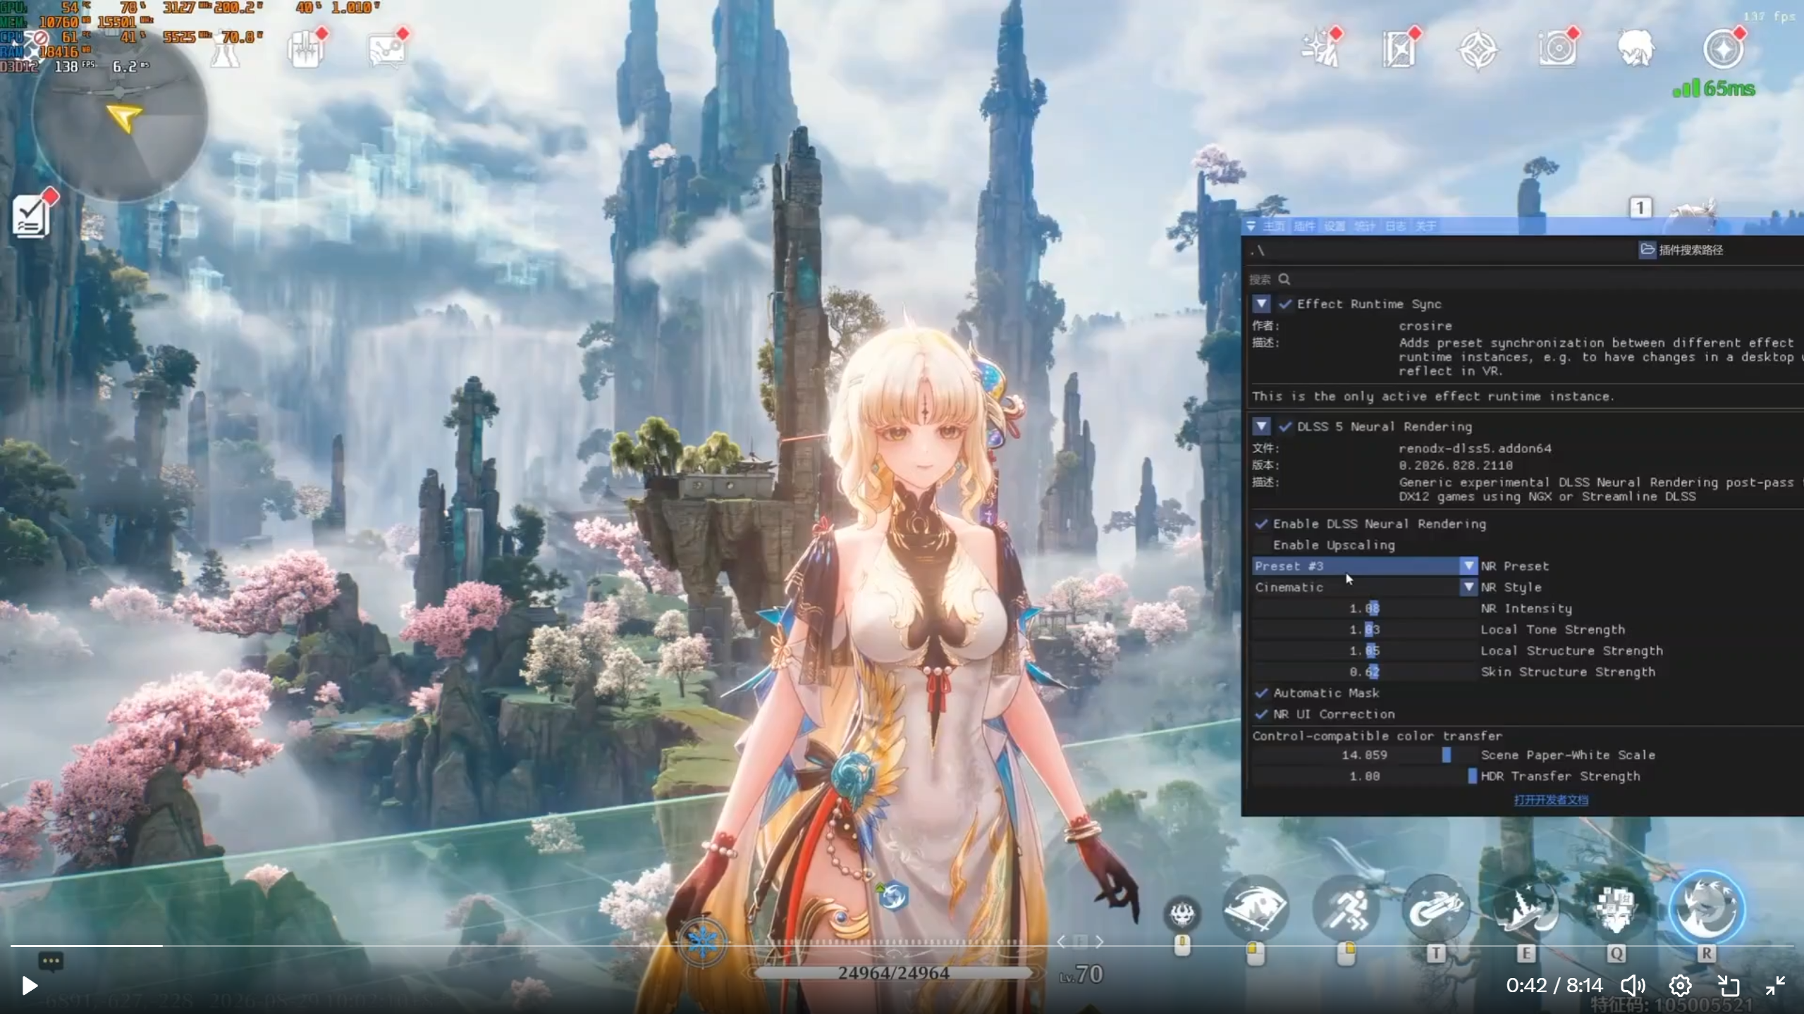The image size is (1804, 1014).
Task: Open the NR Preset dropdown
Action: [1364, 566]
